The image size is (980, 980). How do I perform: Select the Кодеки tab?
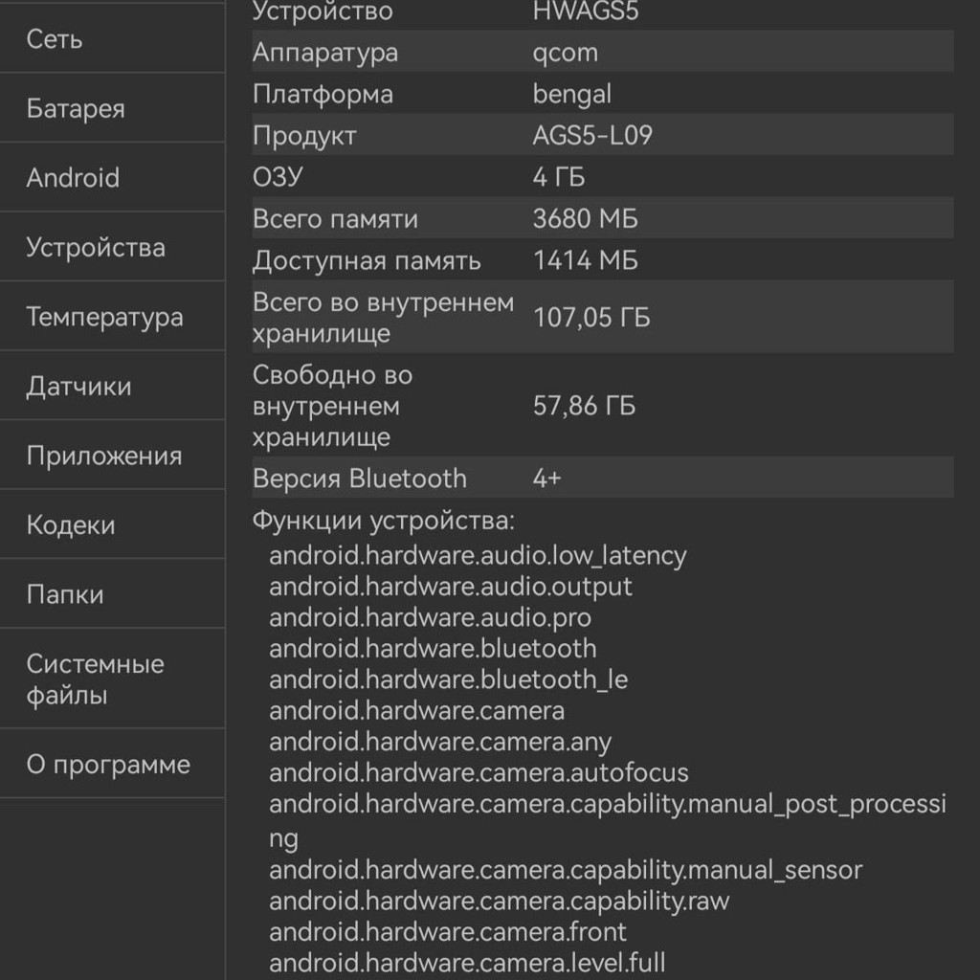coord(113,524)
